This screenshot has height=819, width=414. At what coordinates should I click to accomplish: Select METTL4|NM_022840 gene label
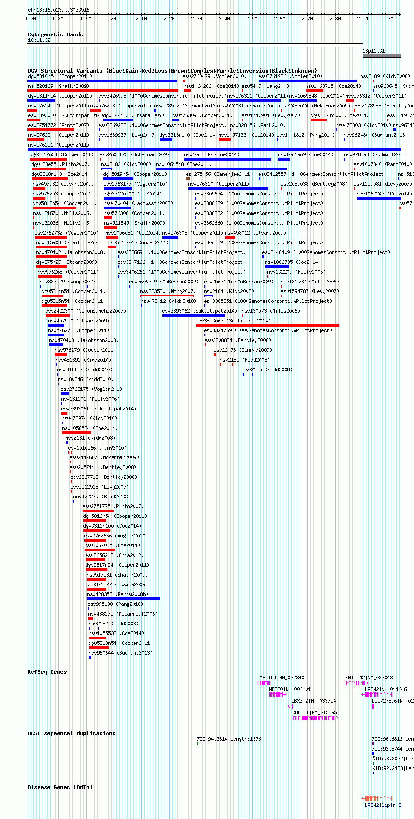(282, 678)
